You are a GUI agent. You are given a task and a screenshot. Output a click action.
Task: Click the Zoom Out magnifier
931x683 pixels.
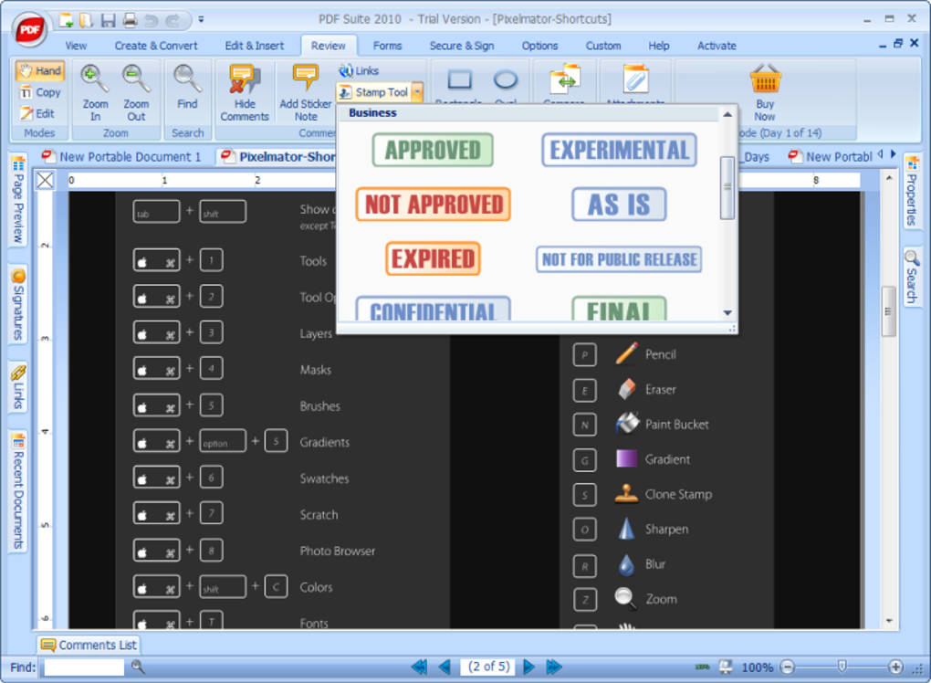point(136,92)
